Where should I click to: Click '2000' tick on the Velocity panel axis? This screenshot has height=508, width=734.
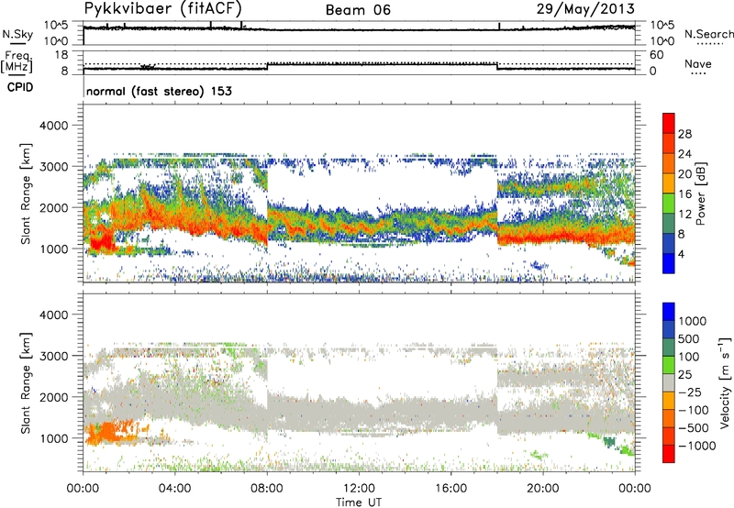[x=54, y=397]
